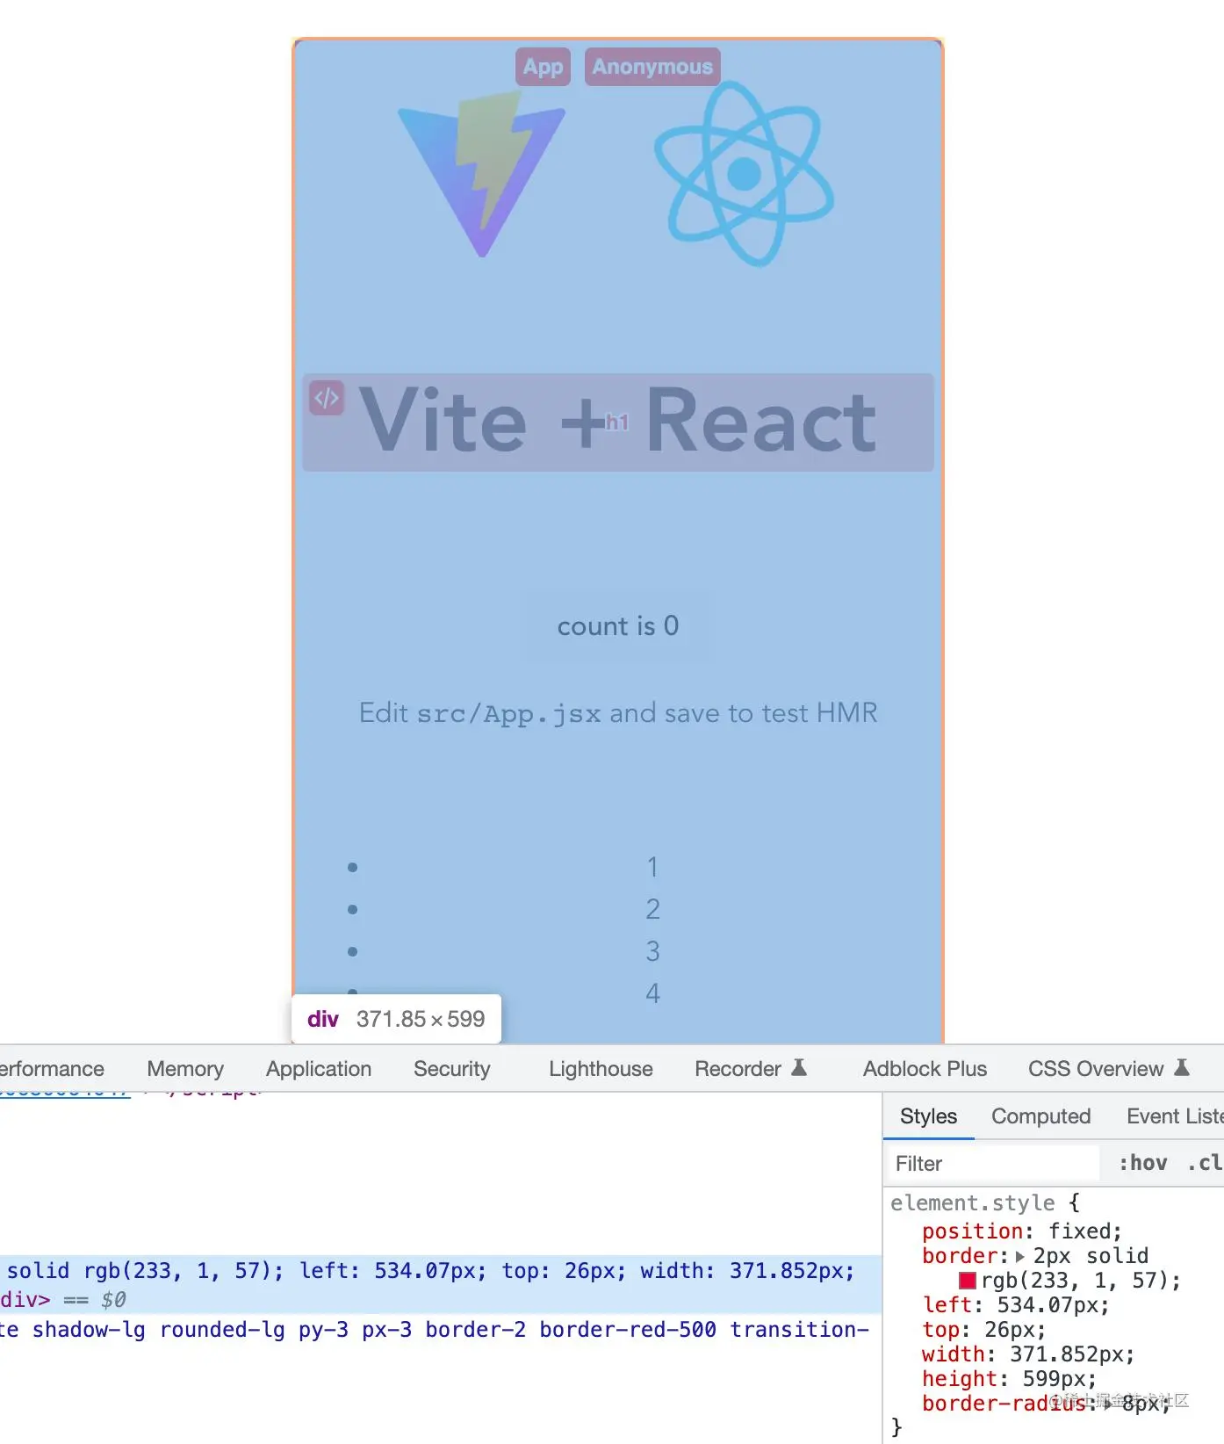Open the Application panel tab
This screenshot has height=1444, width=1224.
click(x=319, y=1069)
